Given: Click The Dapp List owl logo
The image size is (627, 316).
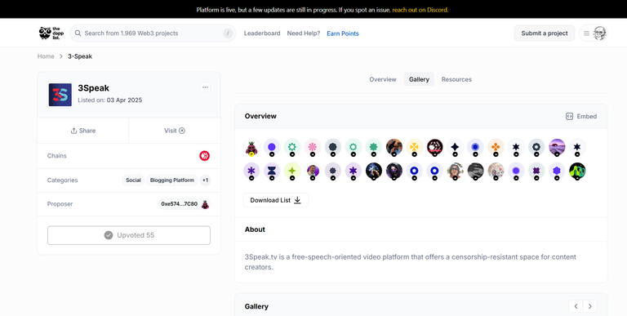Looking at the screenshot, I should (51, 33).
